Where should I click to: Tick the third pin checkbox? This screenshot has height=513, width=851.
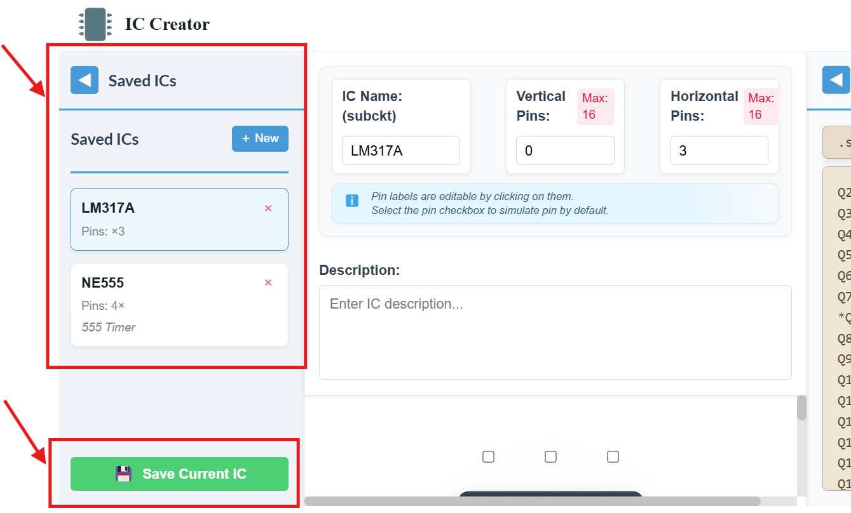pyautogui.click(x=613, y=456)
